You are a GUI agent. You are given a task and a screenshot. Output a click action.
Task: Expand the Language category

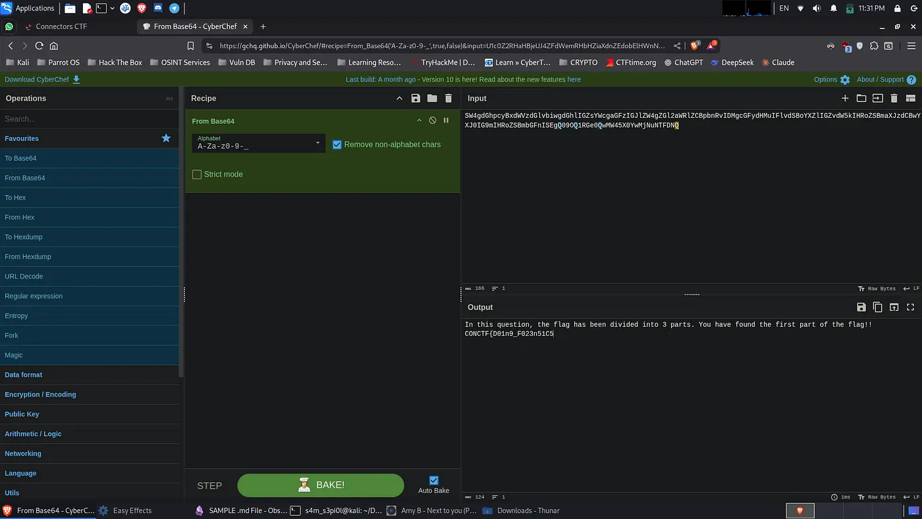click(x=90, y=474)
